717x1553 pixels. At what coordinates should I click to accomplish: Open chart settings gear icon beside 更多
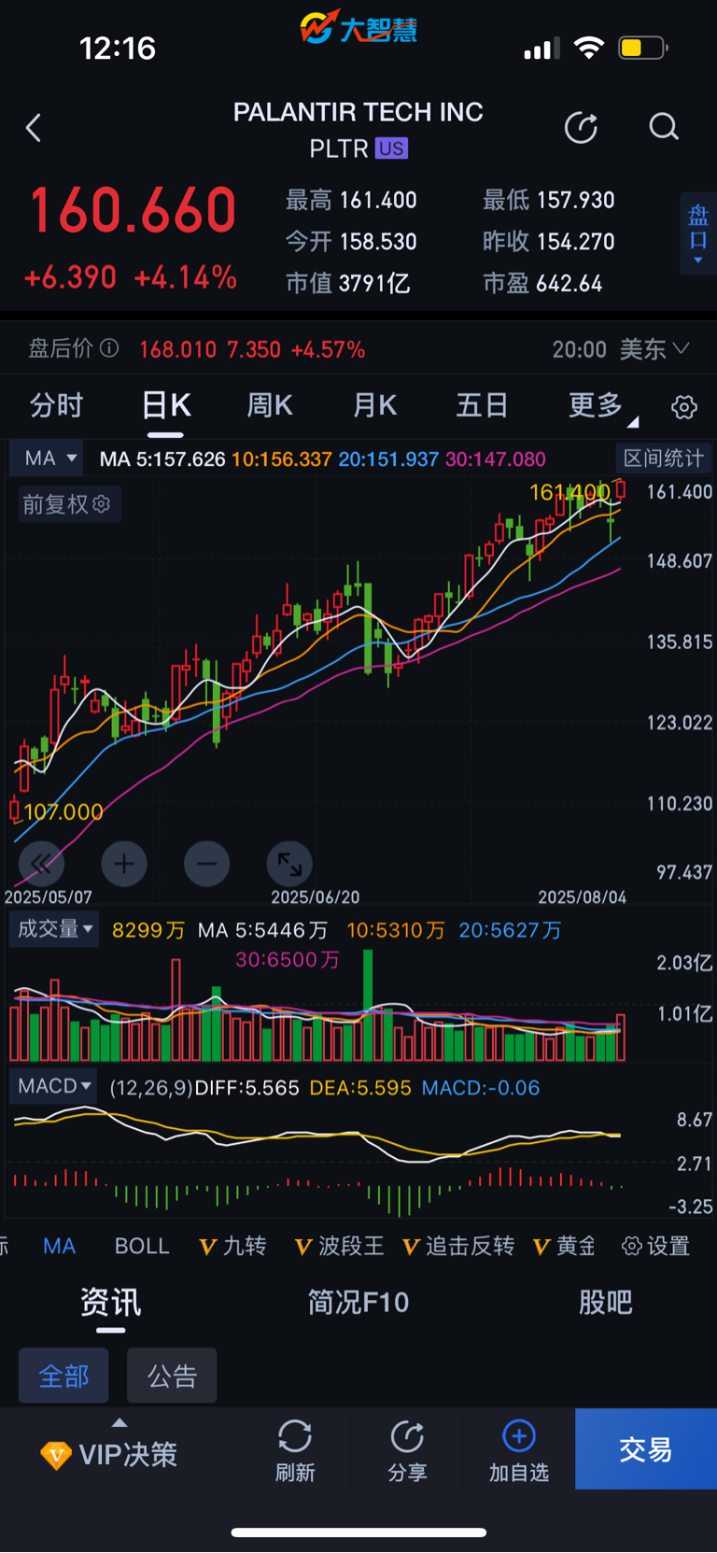(x=684, y=407)
